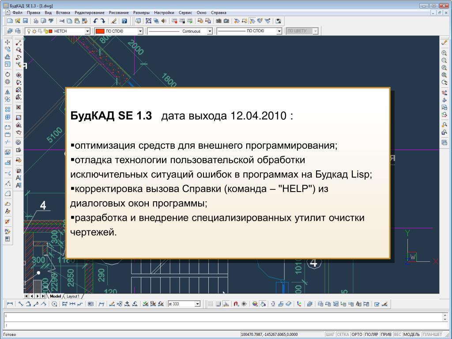Select the Array tool in left toolbar
Viewport: 452px width, 339px height.
tap(8, 109)
